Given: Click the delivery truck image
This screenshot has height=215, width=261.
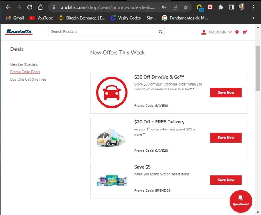Looking at the screenshot, I should [112, 137].
